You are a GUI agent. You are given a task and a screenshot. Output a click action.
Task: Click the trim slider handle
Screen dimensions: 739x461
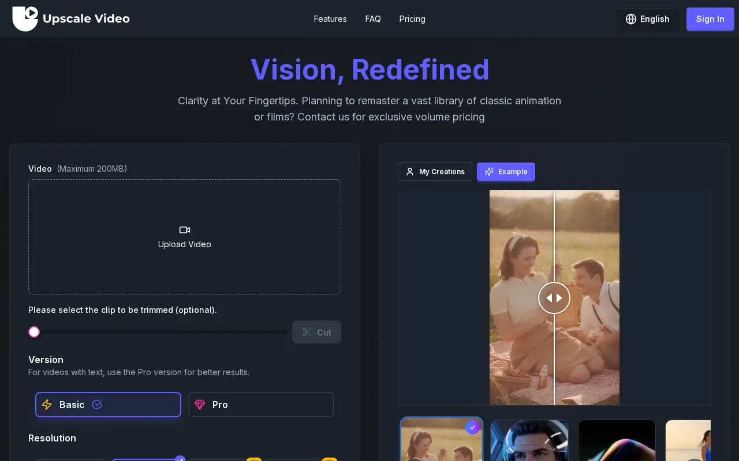pos(34,332)
